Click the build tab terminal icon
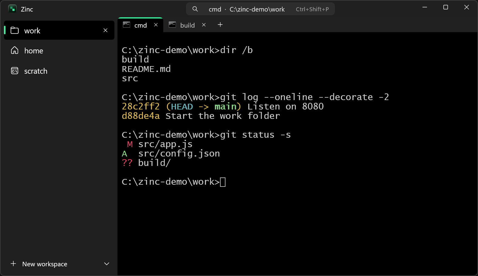 pos(172,25)
